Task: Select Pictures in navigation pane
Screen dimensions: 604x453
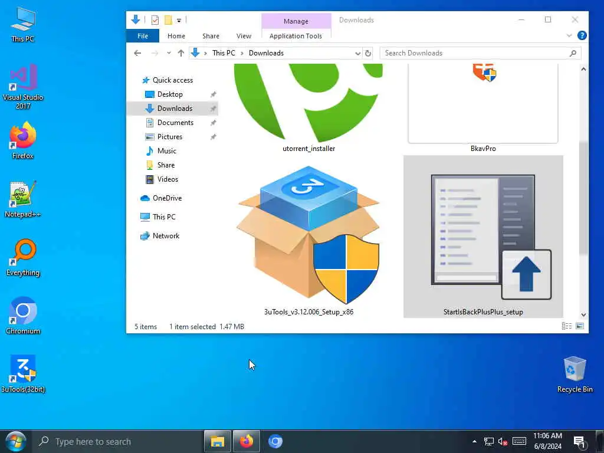Action: pyautogui.click(x=169, y=137)
